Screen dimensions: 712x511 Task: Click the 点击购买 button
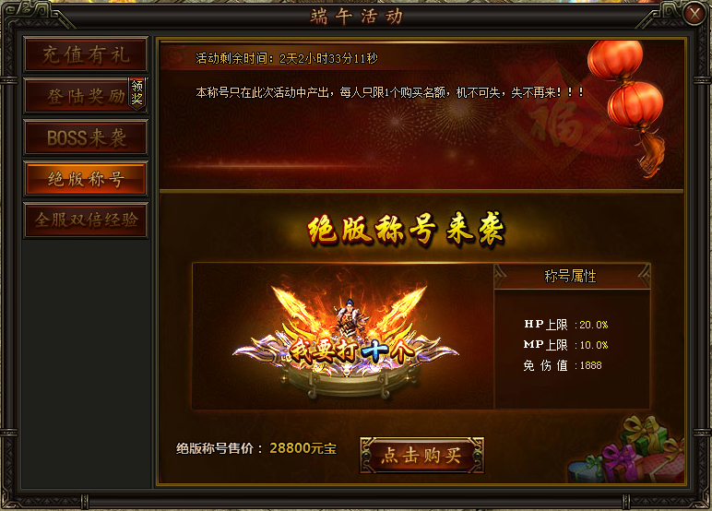coord(421,455)
